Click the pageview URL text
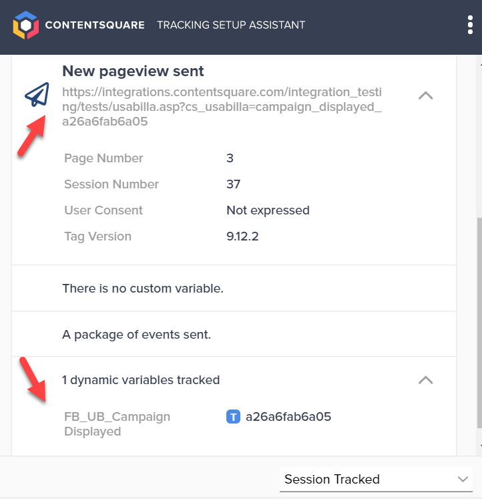Image resolution: width=482 pixels, height=499 pixels. pos(222,107)
